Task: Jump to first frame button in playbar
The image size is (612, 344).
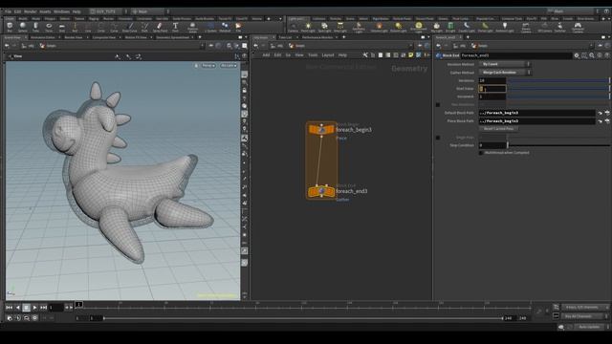Action: (x=9, y=308)
